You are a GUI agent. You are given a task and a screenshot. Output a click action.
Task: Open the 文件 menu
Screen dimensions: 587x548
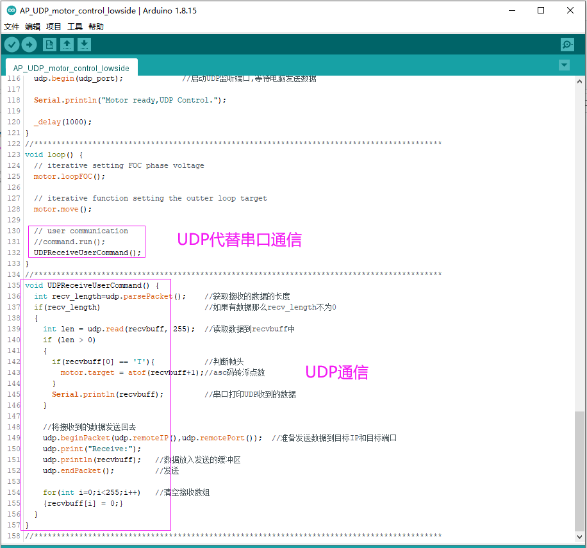click(x=12, y=26)
